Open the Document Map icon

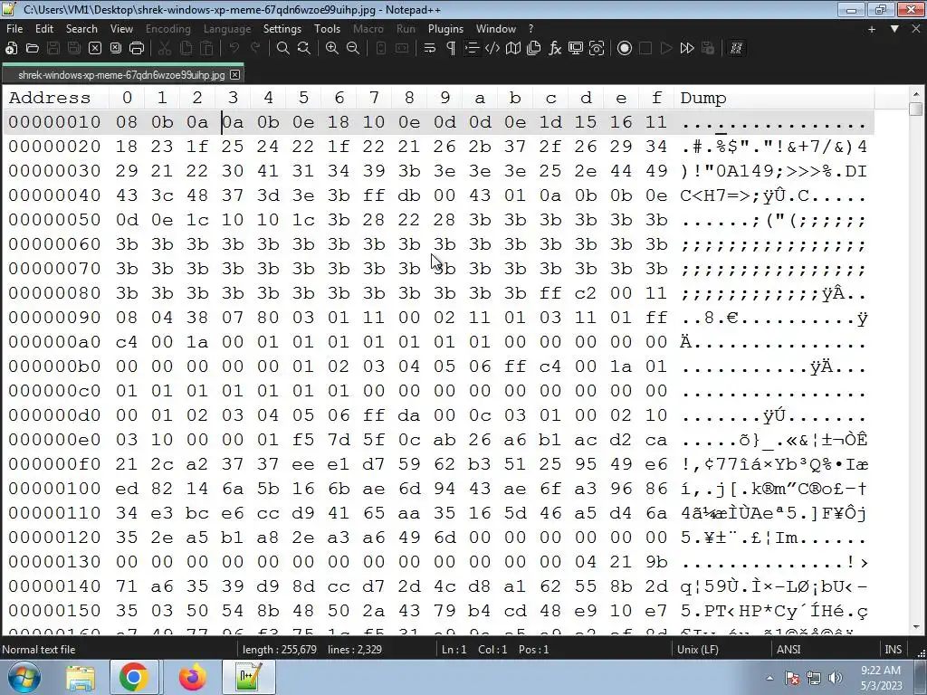(513, 49)
